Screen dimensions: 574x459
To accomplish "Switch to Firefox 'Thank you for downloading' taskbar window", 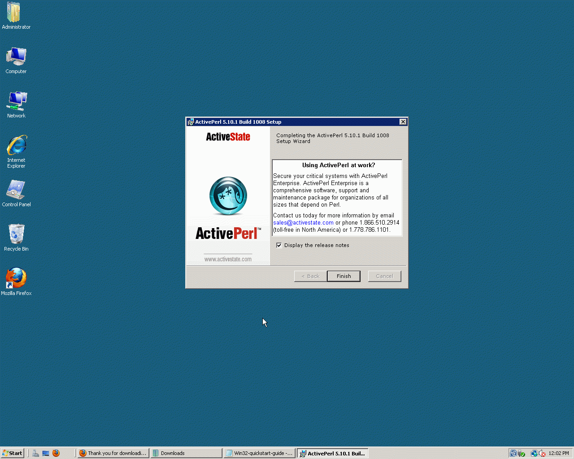I will pyautogui.click(x=113, y=453).
